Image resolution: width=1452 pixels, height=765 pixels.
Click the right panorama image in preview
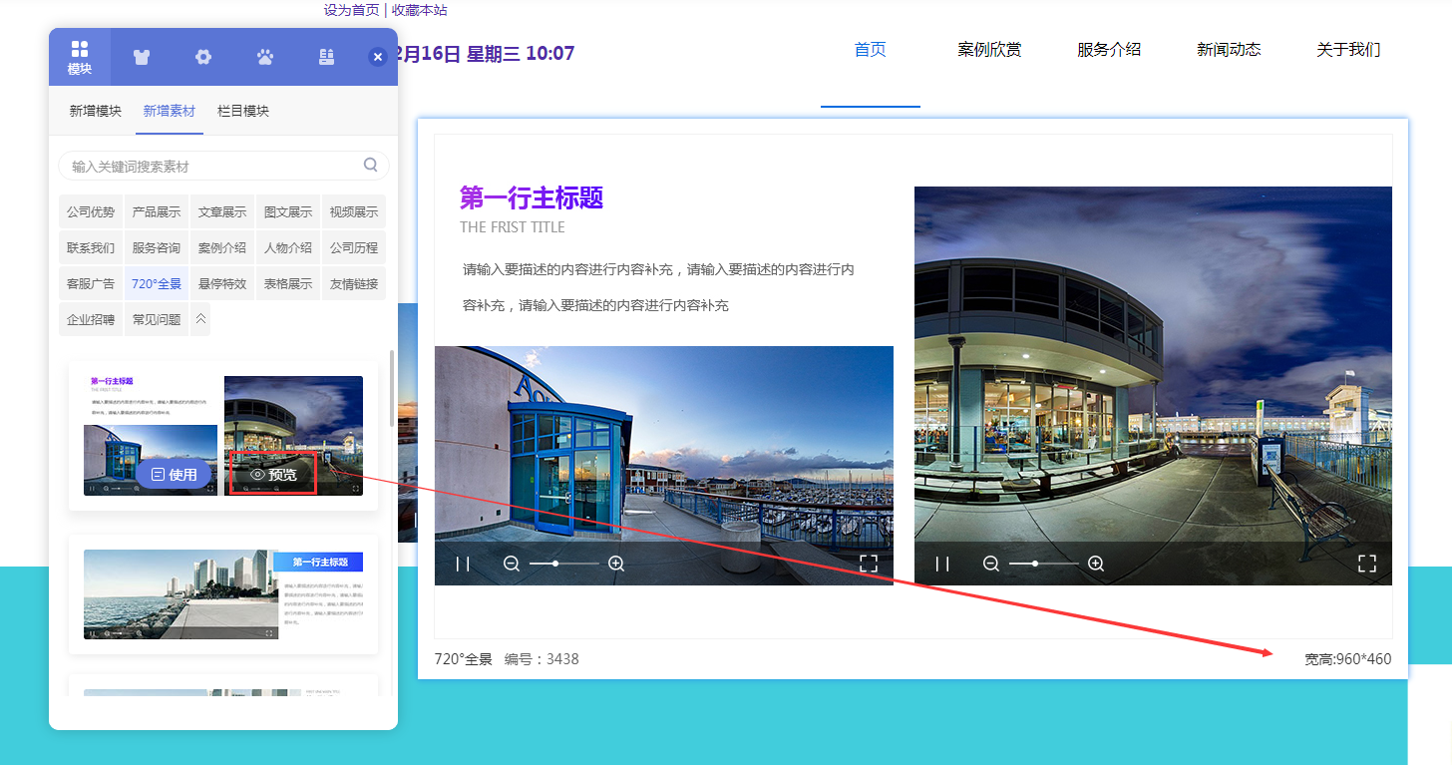point(1153,385)
